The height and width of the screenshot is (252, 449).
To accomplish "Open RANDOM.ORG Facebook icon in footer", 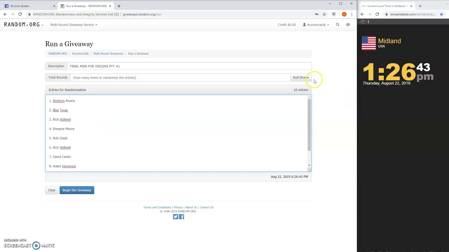I will pyautogui.click(x=181, y=217).
